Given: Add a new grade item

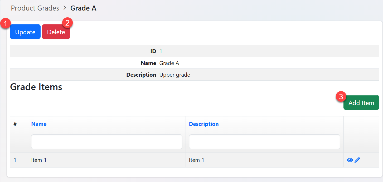Looking at the screenshot, I should 361,103.
